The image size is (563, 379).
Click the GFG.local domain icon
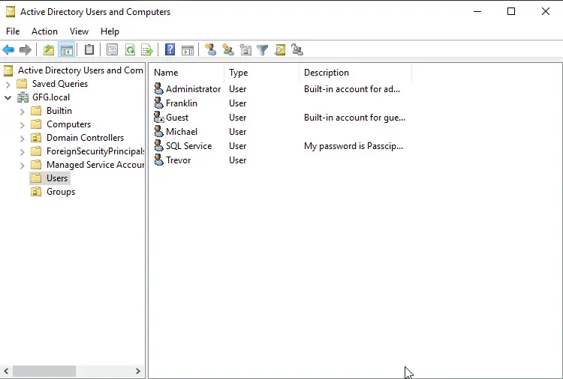click(x=23, y=97)
